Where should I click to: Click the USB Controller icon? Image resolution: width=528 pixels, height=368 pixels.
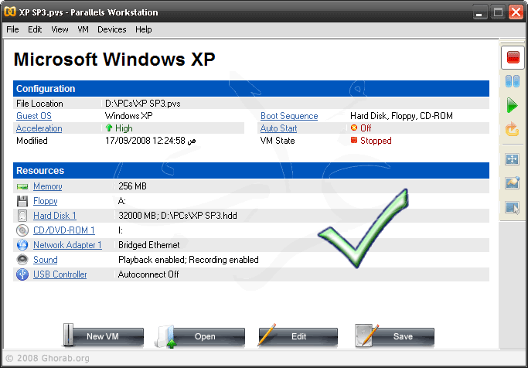click(x=22, y=274)
